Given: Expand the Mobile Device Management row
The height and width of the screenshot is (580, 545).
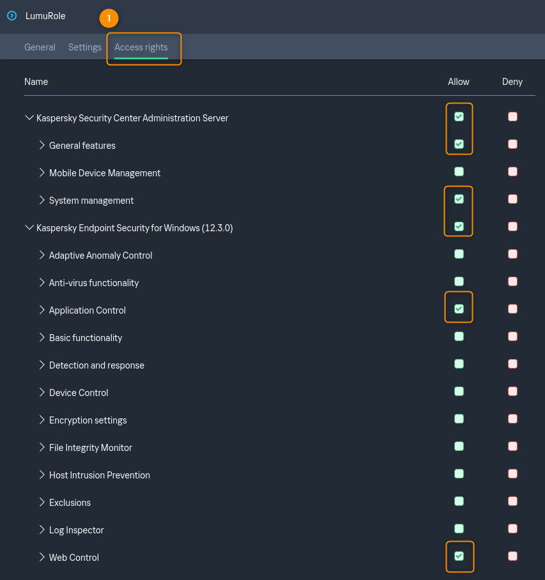Looking at the screenshot, I should (x=42, y=173).
